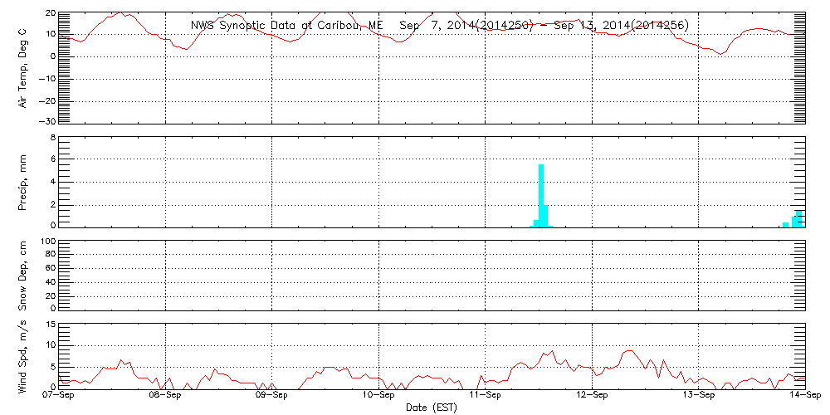Image resolution: width=830 pixels, height=415 pixels.
Task: Click the "08-Sep" date tick label
Action: [x=166, y=397]
